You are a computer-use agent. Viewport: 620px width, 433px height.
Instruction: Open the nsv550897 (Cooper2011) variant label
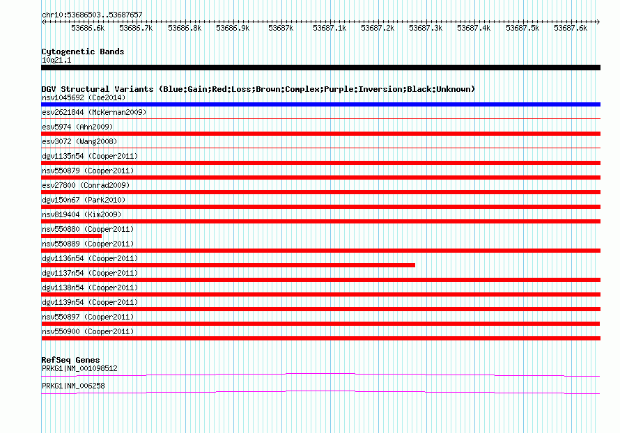[x=88, y=317]
